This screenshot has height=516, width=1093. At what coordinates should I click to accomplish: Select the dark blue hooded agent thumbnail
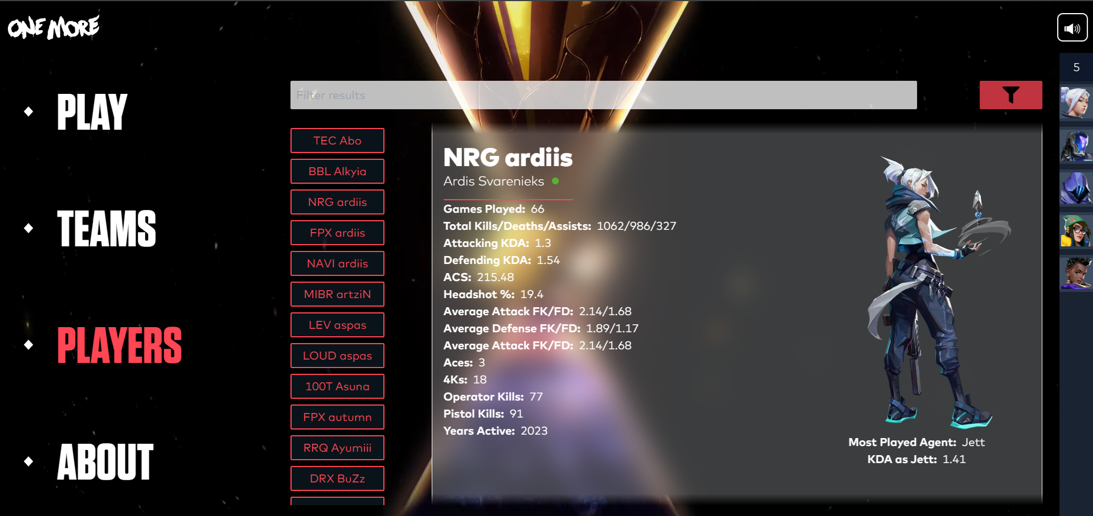[1075, 188]
